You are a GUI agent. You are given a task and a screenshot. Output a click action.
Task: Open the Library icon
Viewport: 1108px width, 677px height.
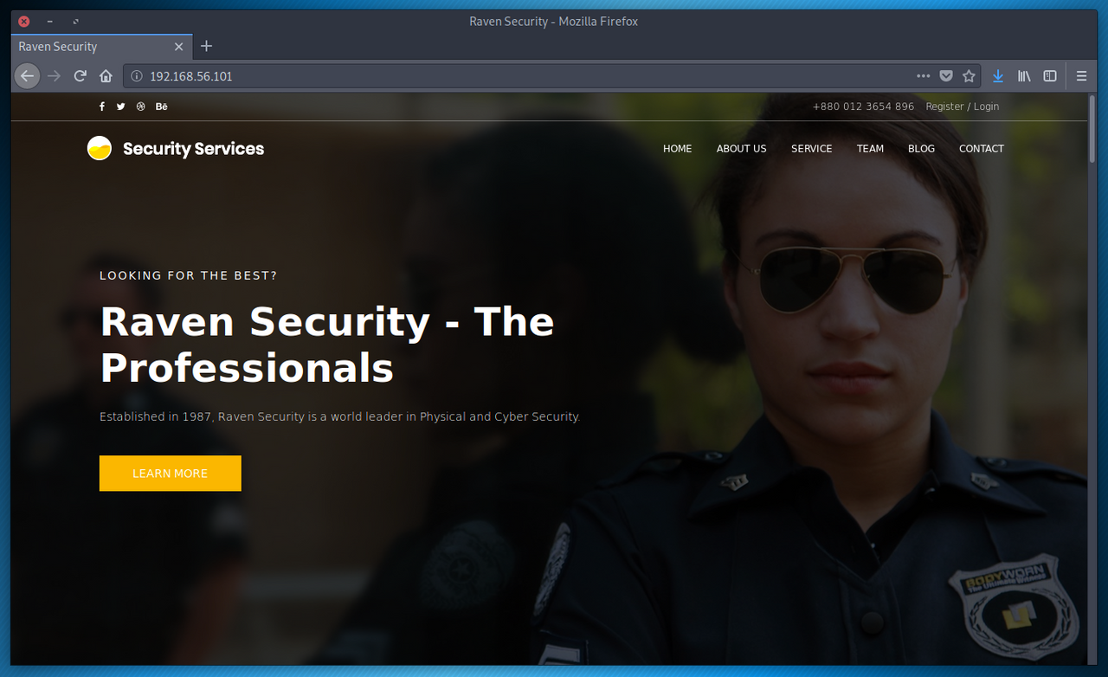coord(1024,76)
